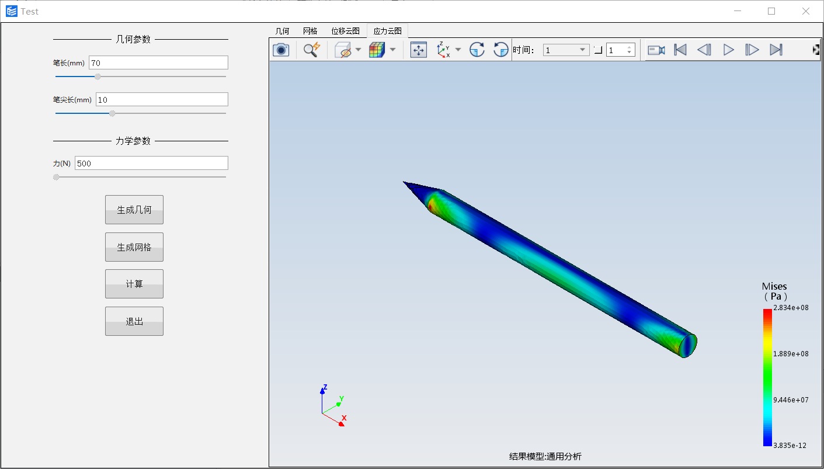Screen dimensions: 824x469
Task: Click the 笔尖长(mm) input field
Action: point(162,99)
